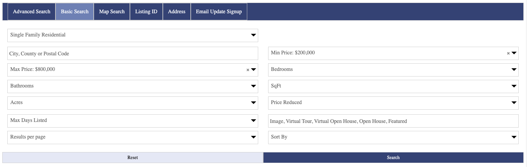
Task: Click the City, County or Postal Code field
Action: pos(133,54)
